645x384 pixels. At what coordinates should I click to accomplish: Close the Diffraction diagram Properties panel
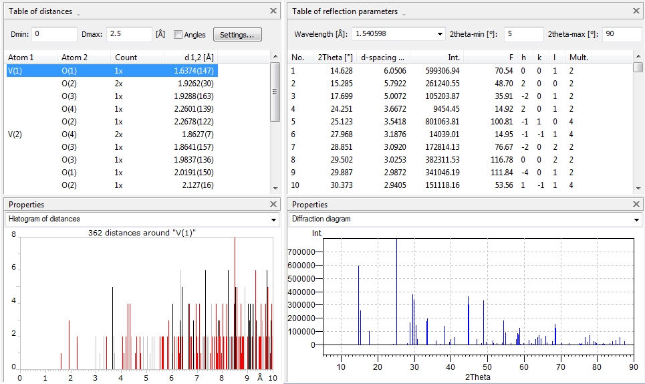click(636, 204)
